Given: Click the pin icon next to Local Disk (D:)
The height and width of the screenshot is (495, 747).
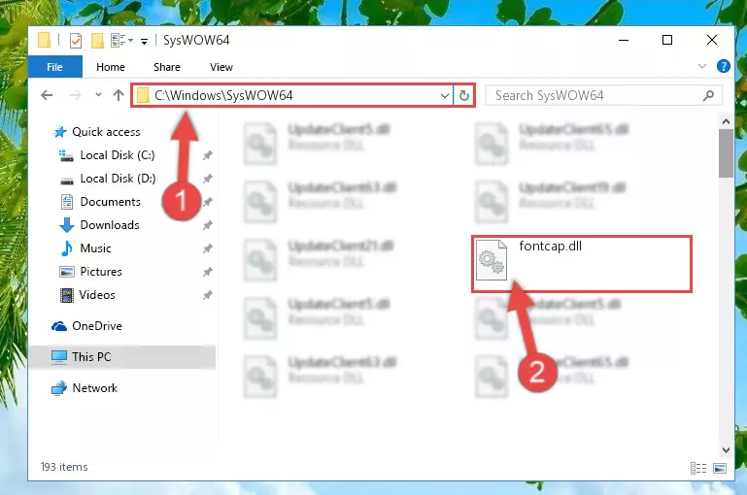Looking at the screenshot, I should click(x=207, y=179).
